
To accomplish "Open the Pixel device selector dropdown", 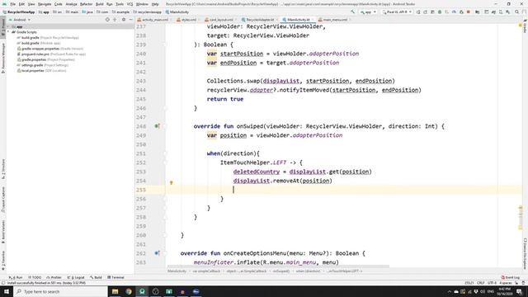I will (397, 12).
